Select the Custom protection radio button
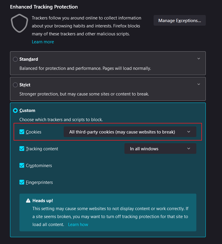The width and height of the screenshot is (222, 244). (x=15, y=111)
